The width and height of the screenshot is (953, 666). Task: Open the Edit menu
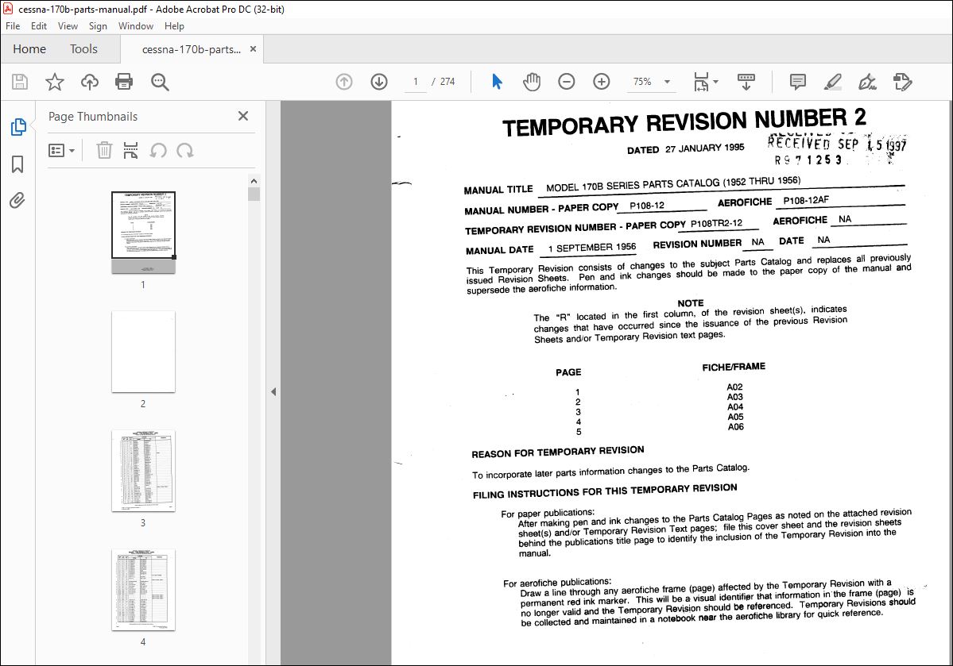coord(39,26)
